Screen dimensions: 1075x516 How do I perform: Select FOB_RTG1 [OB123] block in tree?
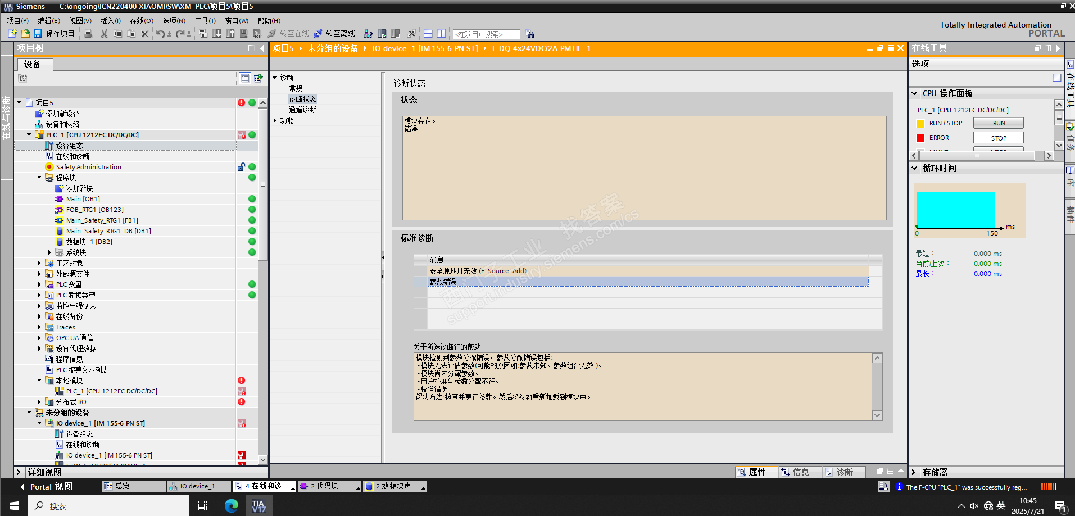94,210
